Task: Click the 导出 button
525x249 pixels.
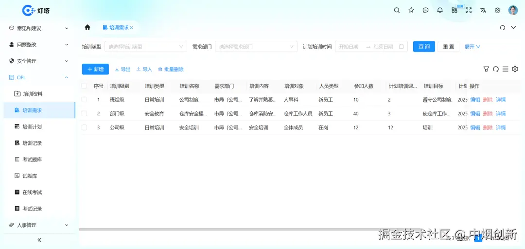Action: pyautogui.click(x=122, y=70)
